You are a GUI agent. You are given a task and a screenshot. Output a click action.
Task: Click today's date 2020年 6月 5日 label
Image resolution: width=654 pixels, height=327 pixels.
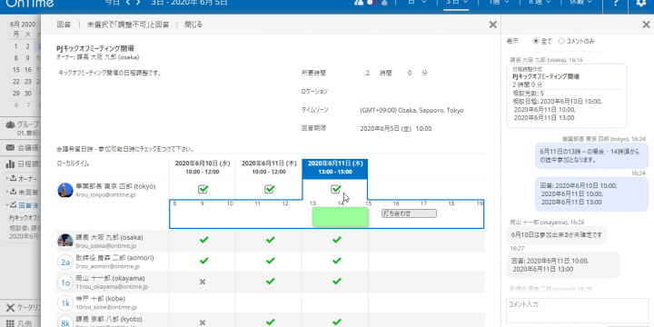pyautogui.click(x=189, y=3)
